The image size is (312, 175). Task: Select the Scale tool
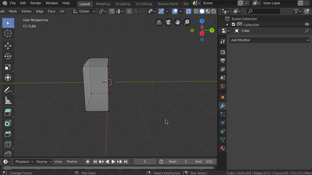[8, 67]
